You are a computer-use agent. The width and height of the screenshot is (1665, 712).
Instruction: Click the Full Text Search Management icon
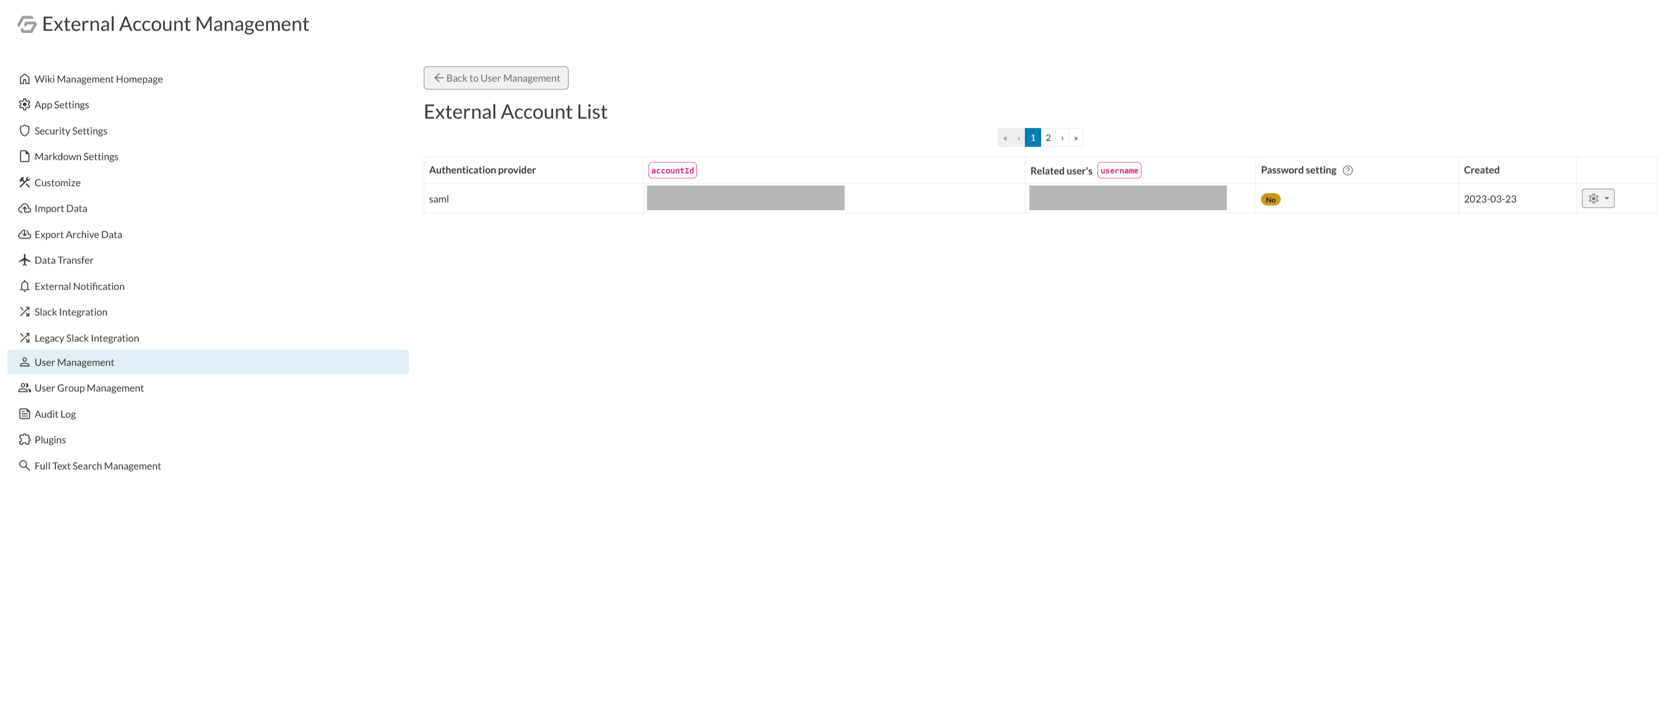tap(22, 465)
